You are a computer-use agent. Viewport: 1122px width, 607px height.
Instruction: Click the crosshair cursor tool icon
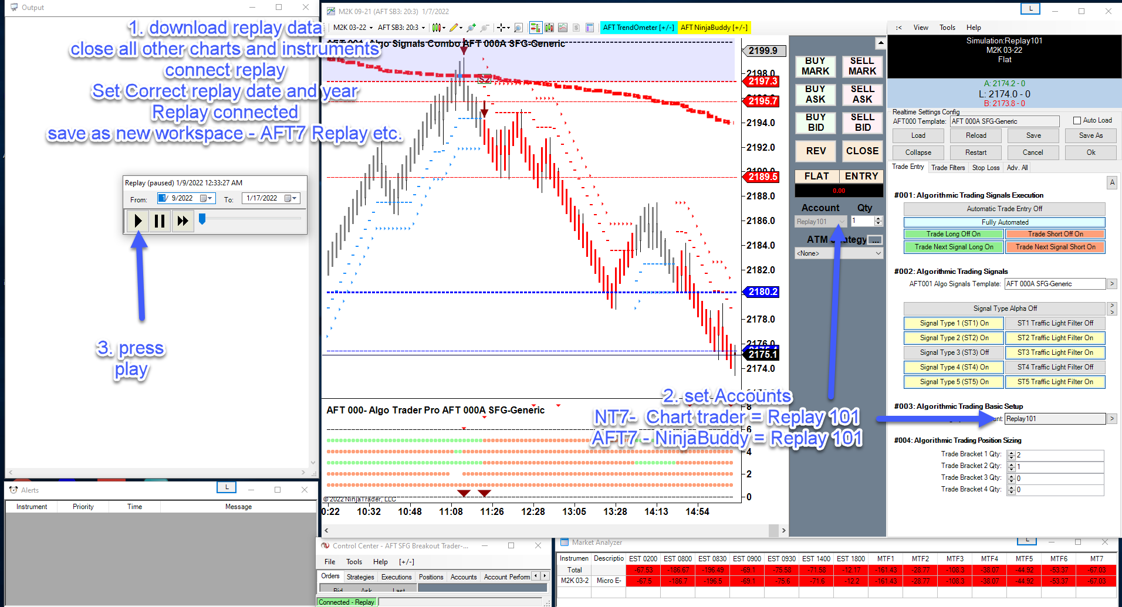click(501, 28)
